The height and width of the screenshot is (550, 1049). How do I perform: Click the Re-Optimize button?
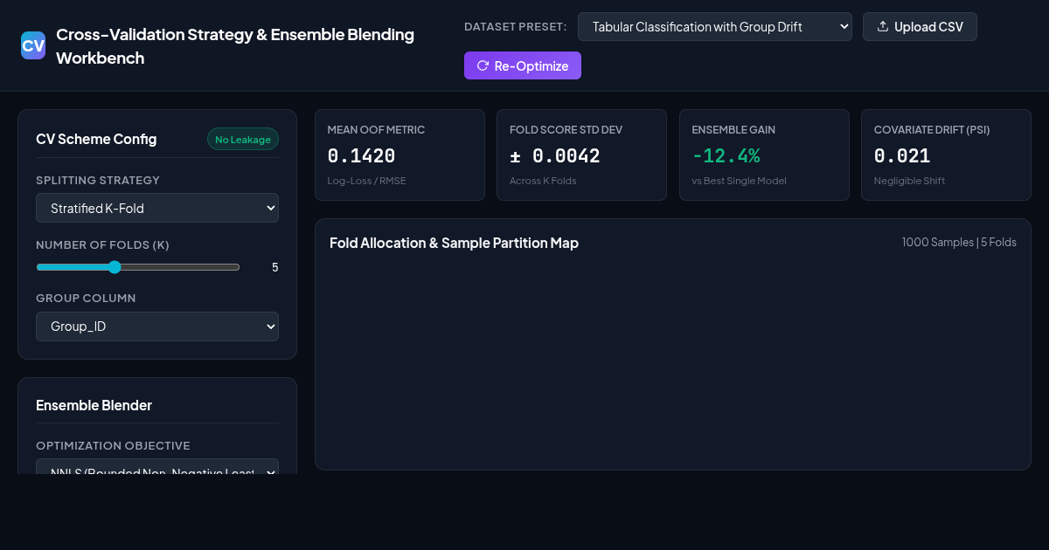pyautogui.click(x=523, y=65)
